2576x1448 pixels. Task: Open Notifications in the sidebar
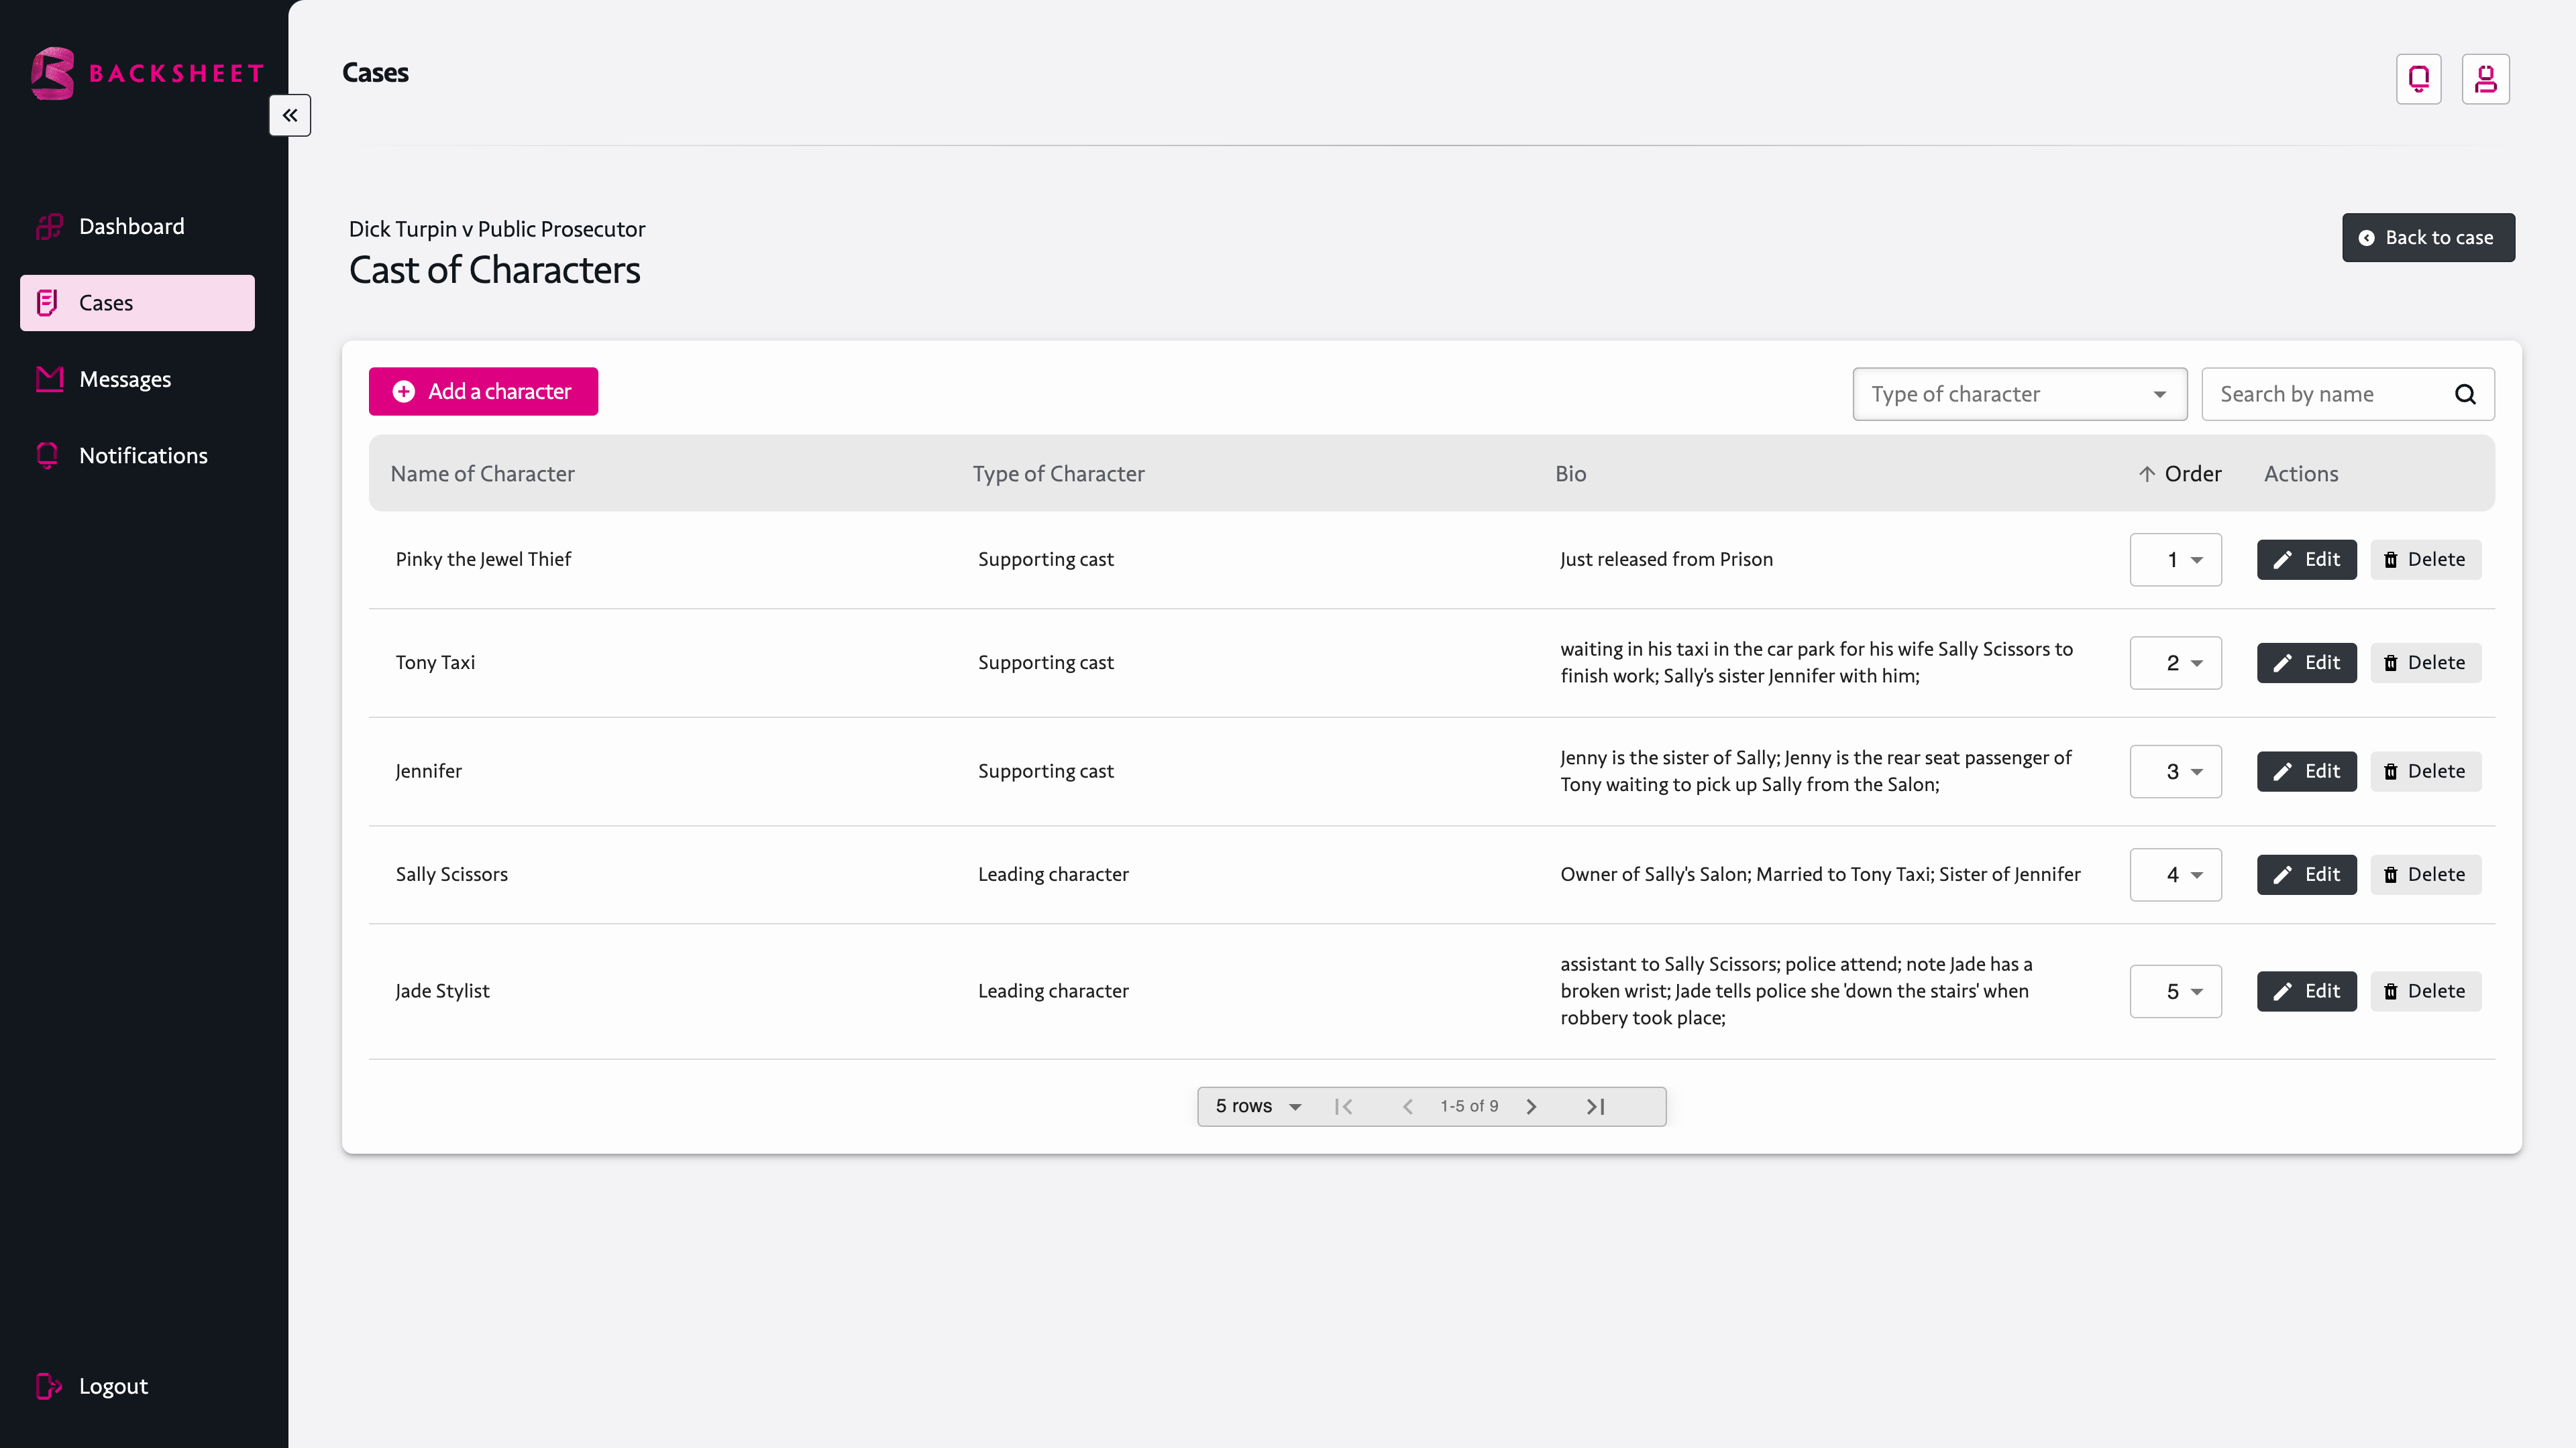[143, 456]
